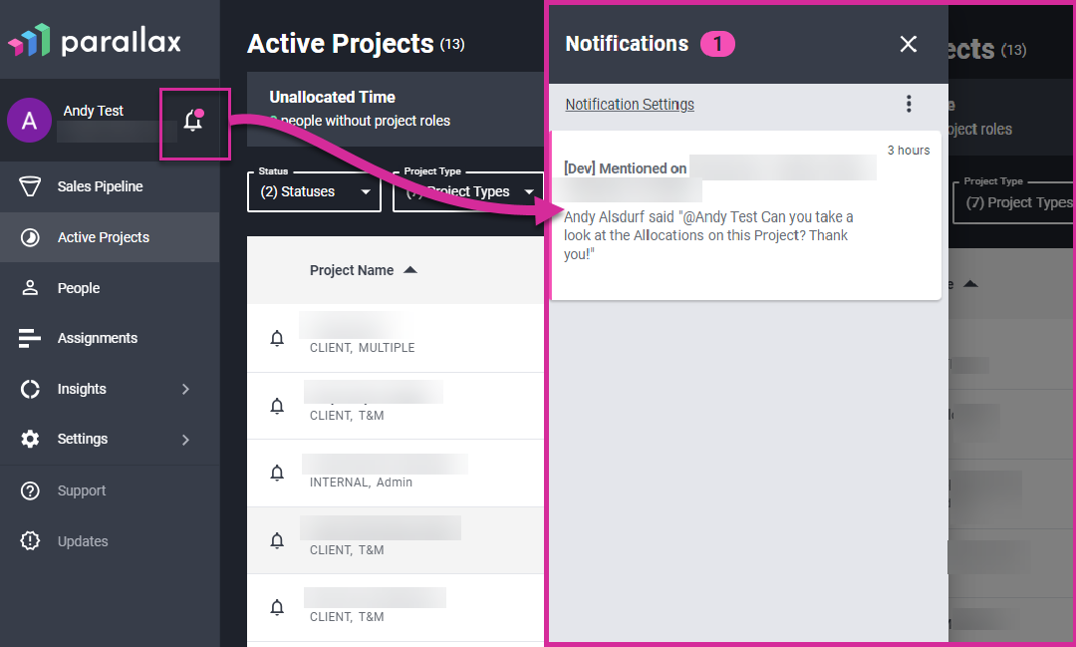Screen dimensions: 1076x647
Task: Open the Project Types dropdown
Action: [x=467, y=191]
